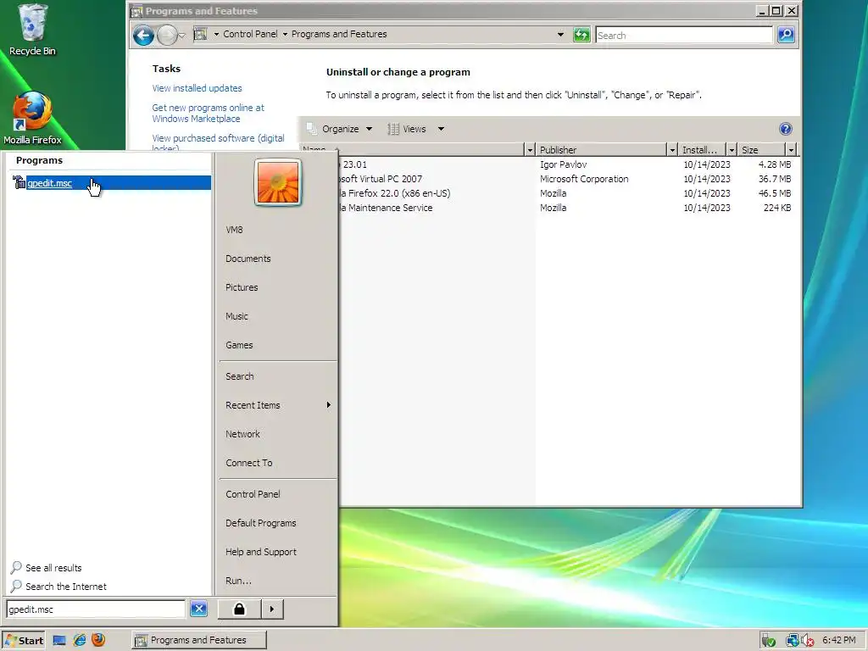The height and width of the screenshot is (651, 868).
Task: Open the network tray icon
Action: pos(793,641)
